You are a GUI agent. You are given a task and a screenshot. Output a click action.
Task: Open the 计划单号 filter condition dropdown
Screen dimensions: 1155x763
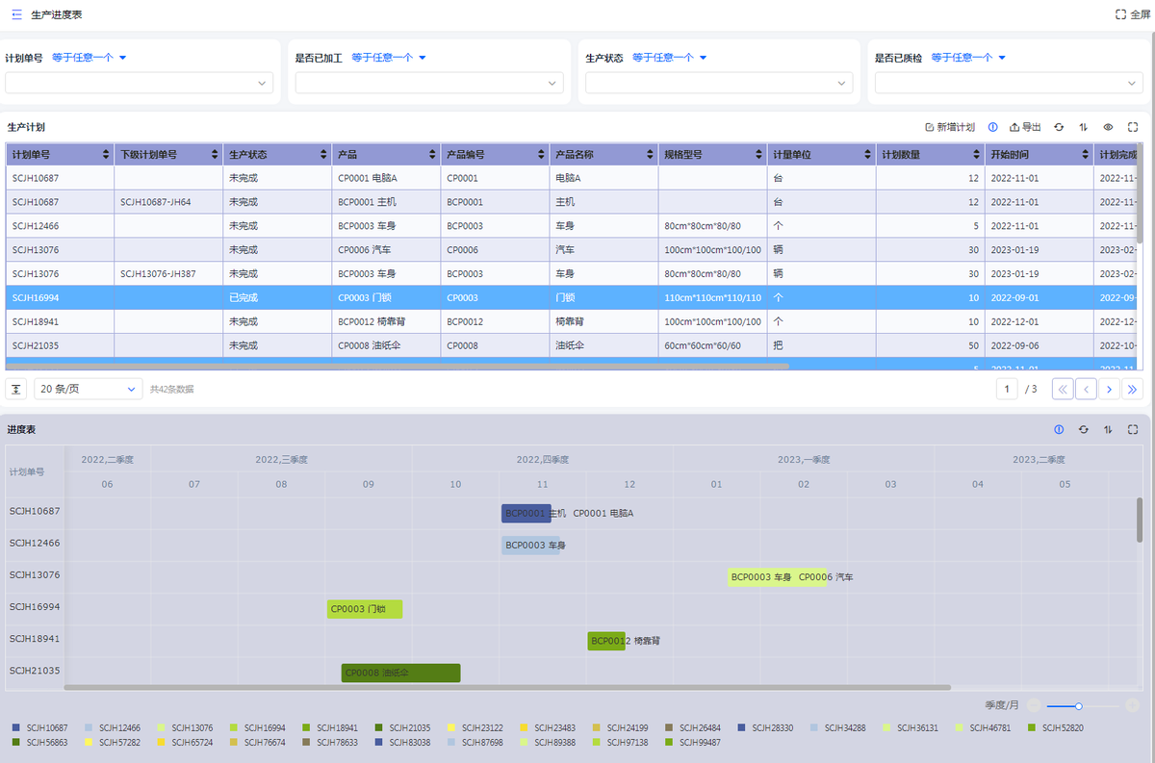point(90,58)
